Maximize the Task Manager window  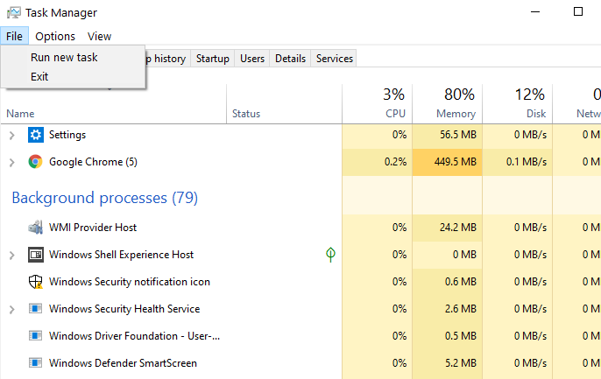point(578,12)
